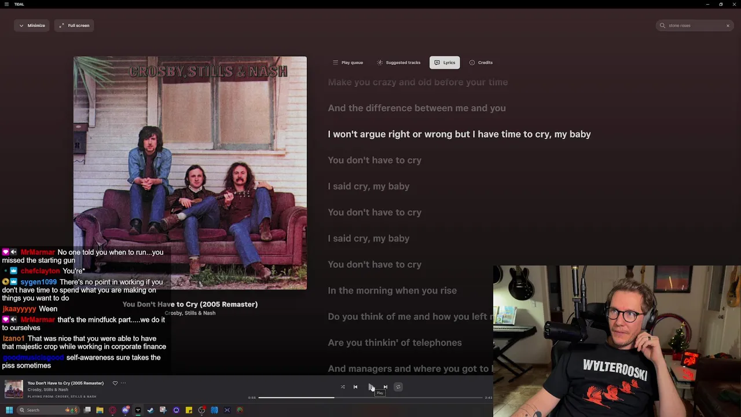
Task: Click the Full screen expand-arrows icon
Action: click(x=61, y=25)
